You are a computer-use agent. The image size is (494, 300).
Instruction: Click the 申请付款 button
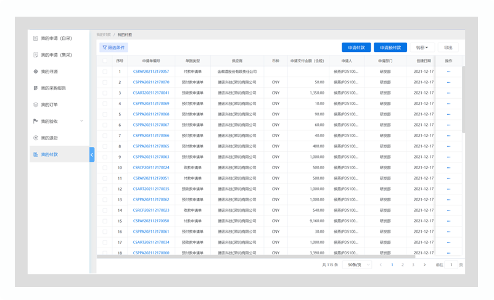(356, 48)
